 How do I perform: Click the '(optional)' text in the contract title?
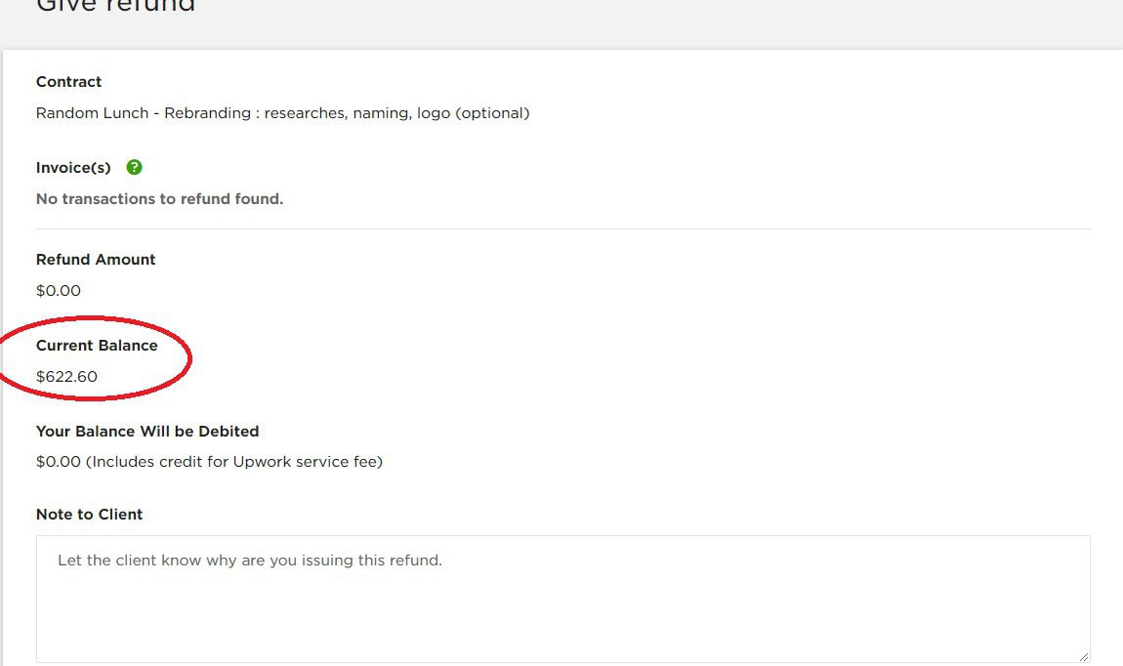492,113
